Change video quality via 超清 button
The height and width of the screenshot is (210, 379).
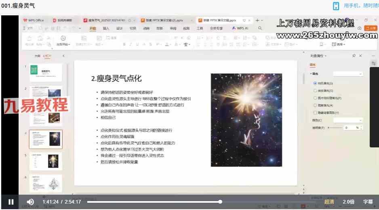point(329,202)
